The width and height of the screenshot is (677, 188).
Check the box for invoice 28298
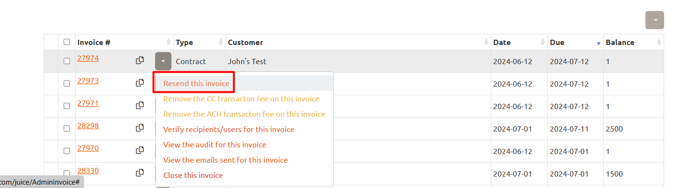point(67,128)
